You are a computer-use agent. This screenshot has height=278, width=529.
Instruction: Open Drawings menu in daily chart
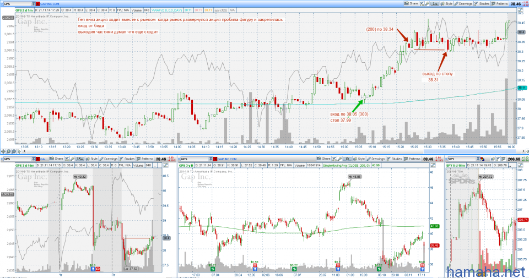[x=376, y=159]
